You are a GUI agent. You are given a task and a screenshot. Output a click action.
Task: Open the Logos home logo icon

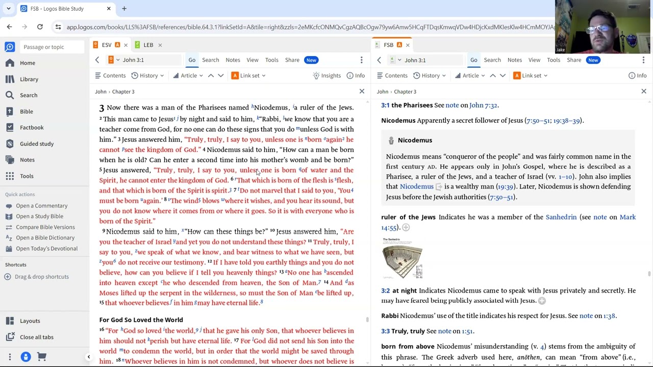(10, 47)
